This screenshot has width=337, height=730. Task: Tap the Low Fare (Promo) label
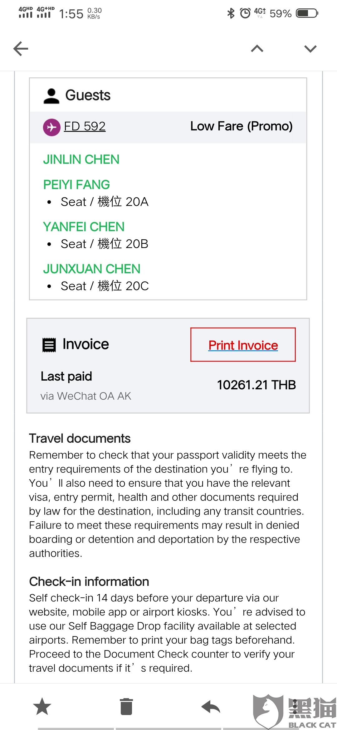tap(242, 126)
